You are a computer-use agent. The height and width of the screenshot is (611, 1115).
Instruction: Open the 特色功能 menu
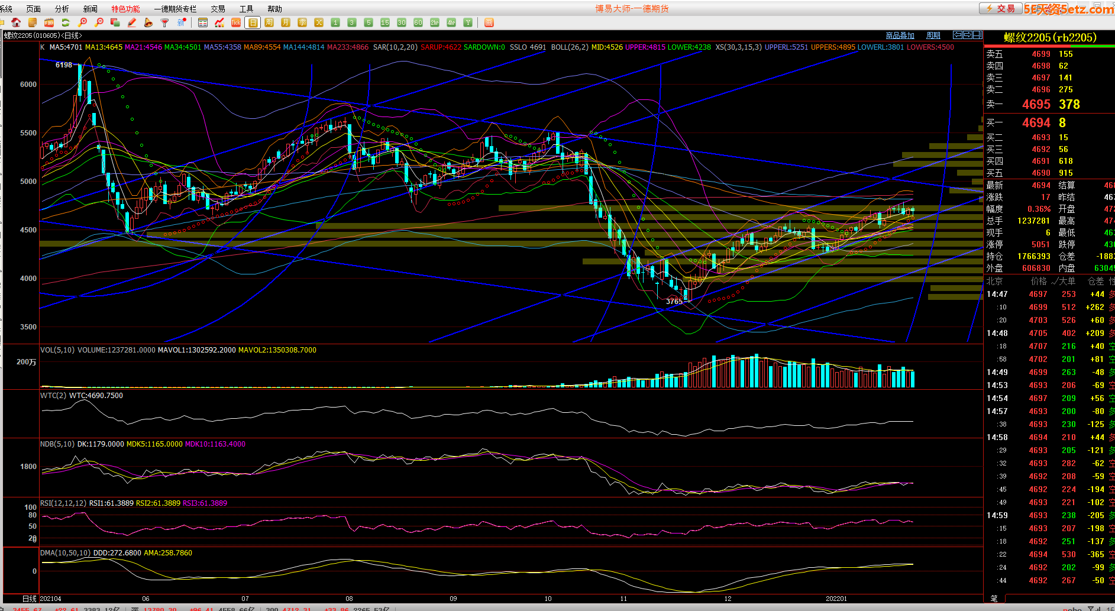pyautogui.click(x=125, y=9)
